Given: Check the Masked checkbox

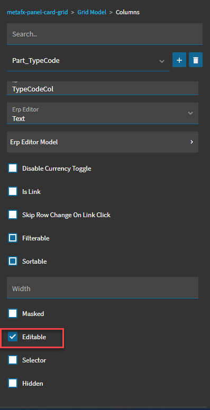Looking at the screenshot, I should [x=13, y=313].
